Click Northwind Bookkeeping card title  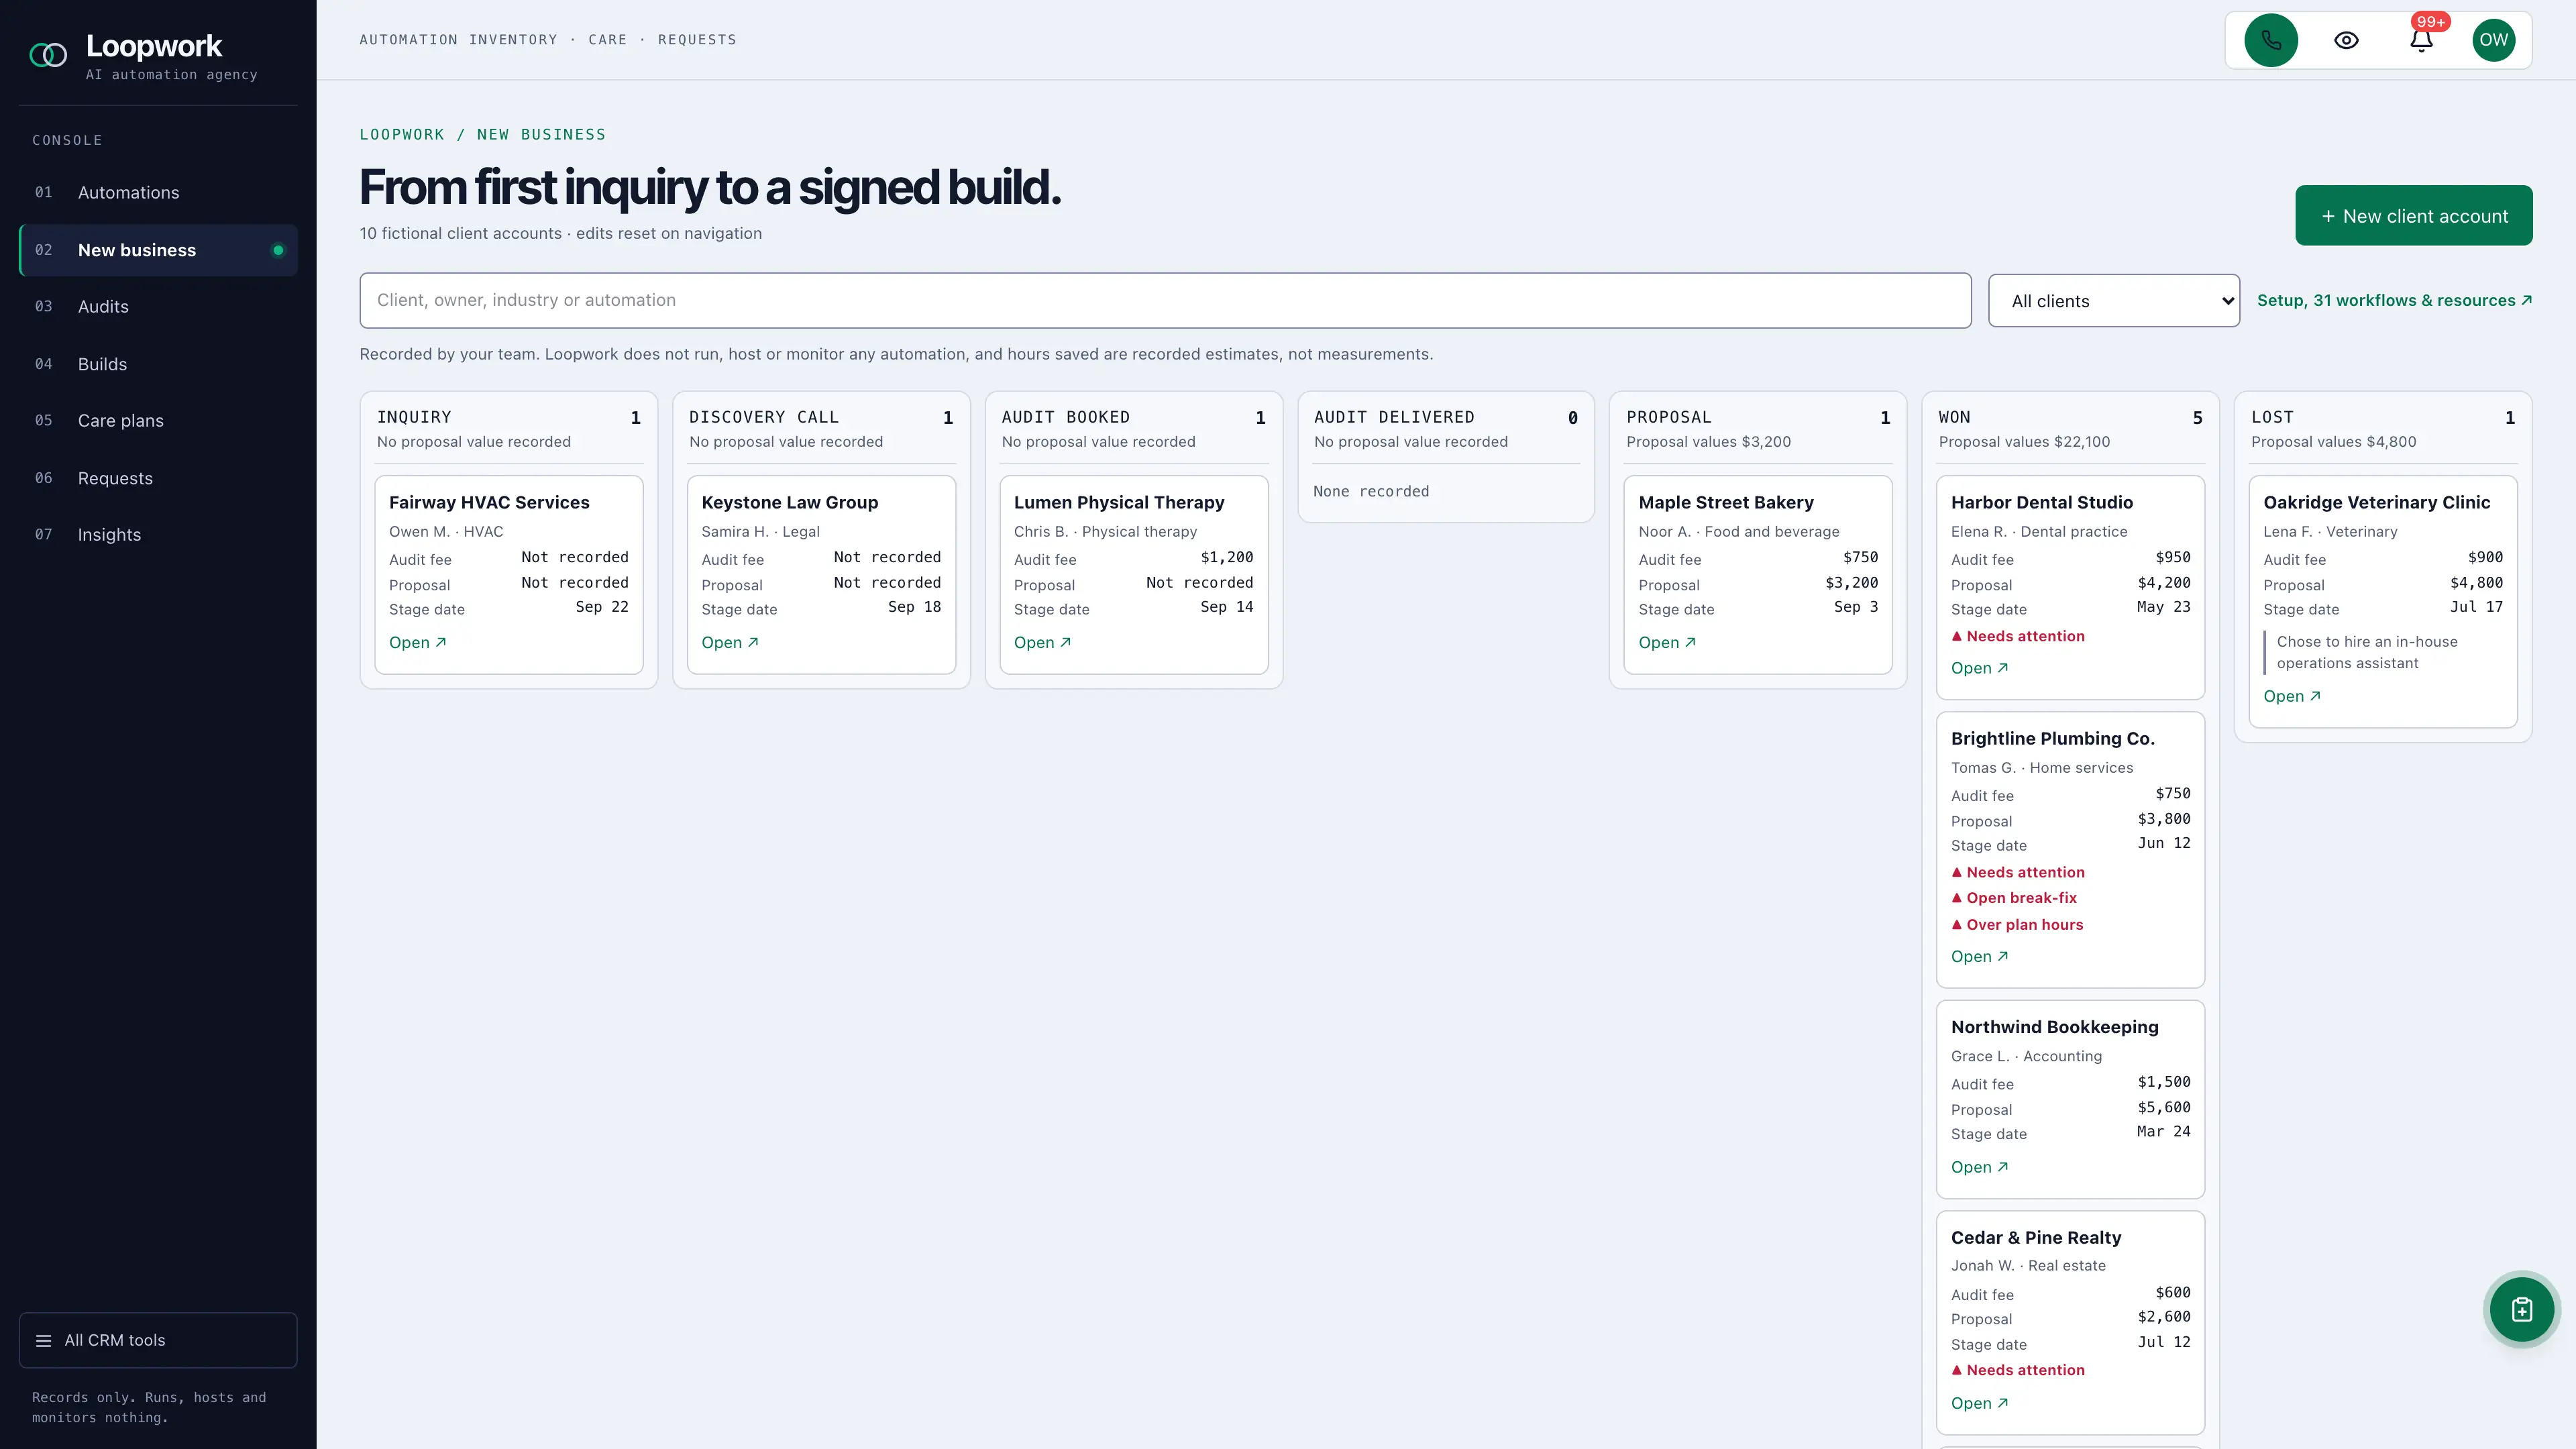coord(2054,1027)
